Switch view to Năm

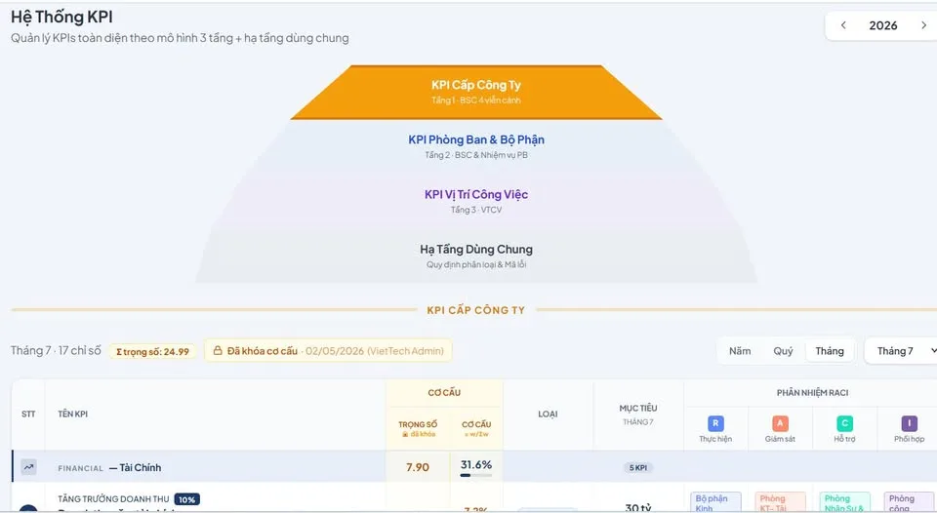pos(740,351)
